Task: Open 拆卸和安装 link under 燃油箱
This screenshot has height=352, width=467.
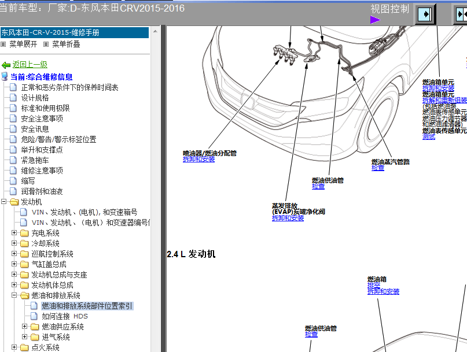Action: coord(383,291)
